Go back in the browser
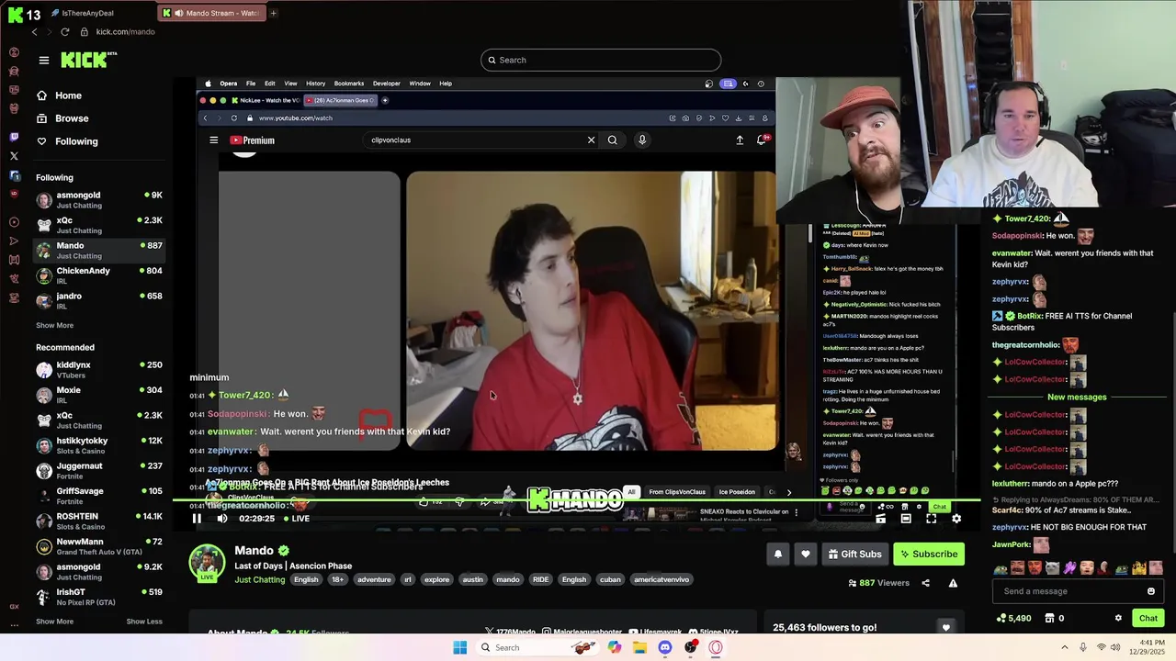Screen dimensions: 1176x661 (35, 31)
